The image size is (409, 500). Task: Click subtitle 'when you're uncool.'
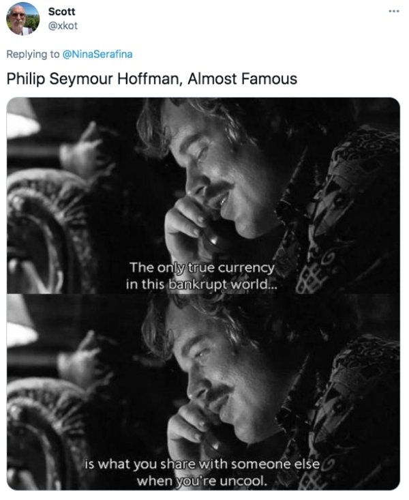(202, 480)
